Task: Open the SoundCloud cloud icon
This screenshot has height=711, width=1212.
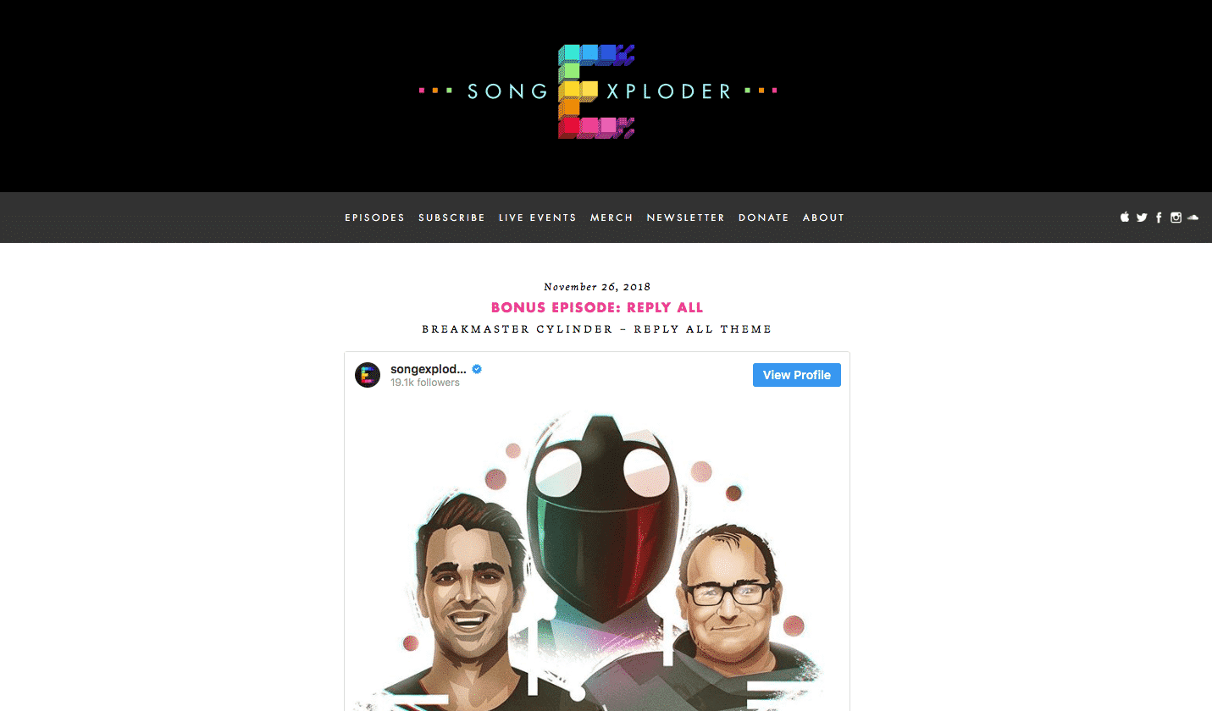Action: [x=1193, y=218]
